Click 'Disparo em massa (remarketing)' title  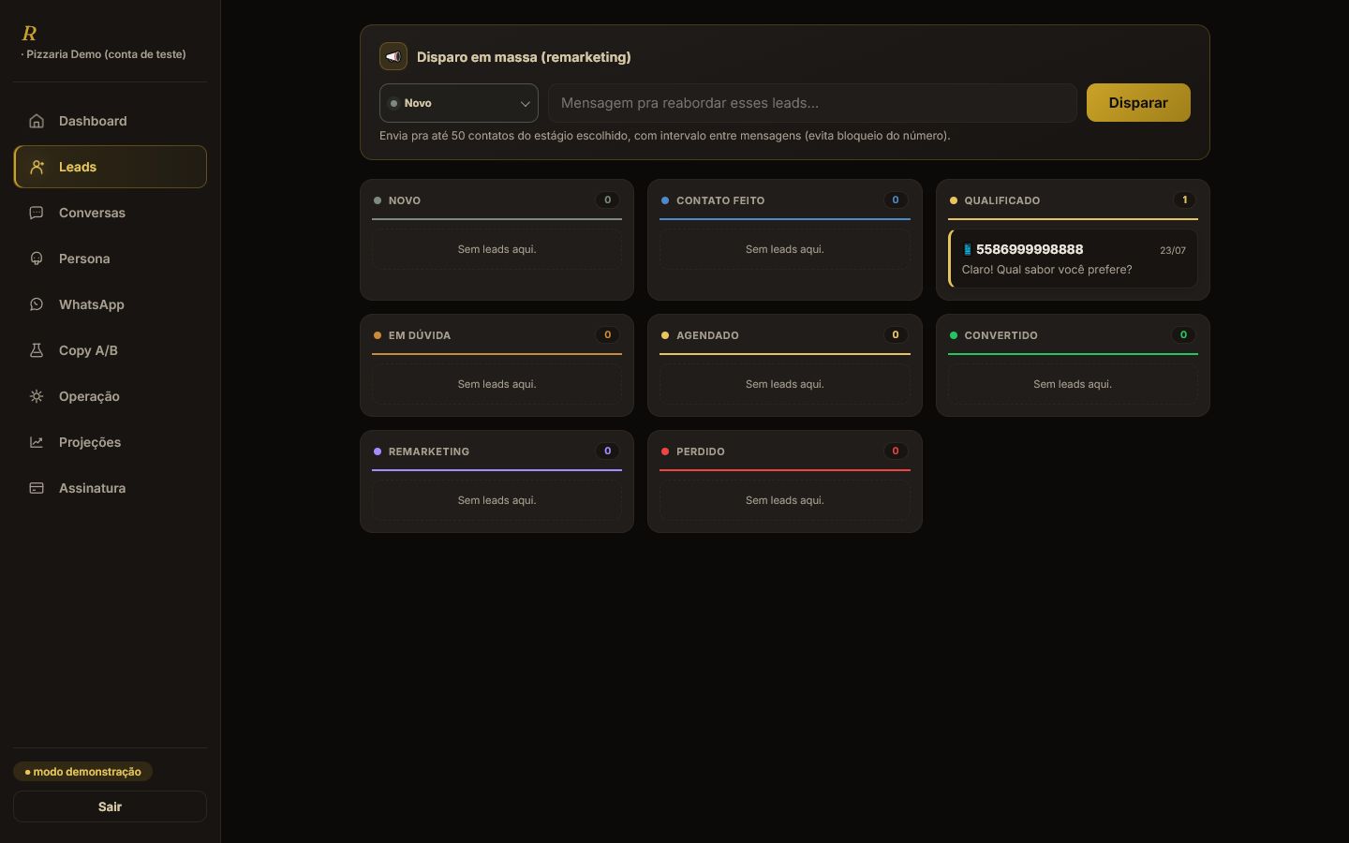524,57
